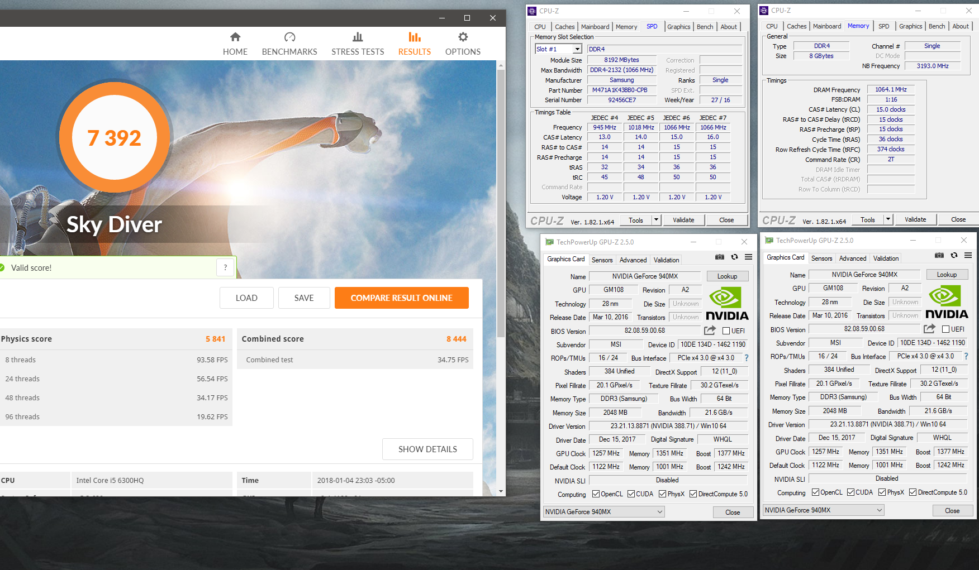Toggle OpenCL checkbox in left GPU-Z
979x570 pixels.
pos(596,494)
